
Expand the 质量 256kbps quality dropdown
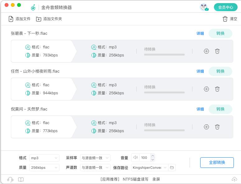pos(44,168)
